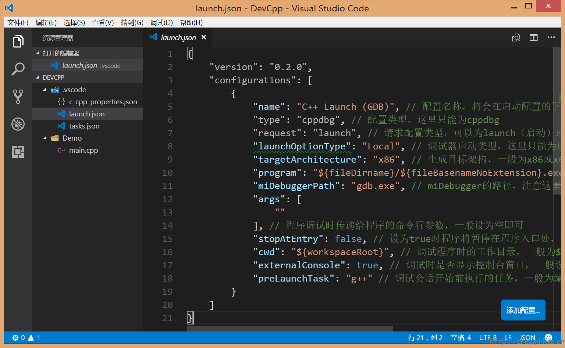Open tasks.json in the explorer
This screenshot has width=565, height=348.
pos(88,126)
